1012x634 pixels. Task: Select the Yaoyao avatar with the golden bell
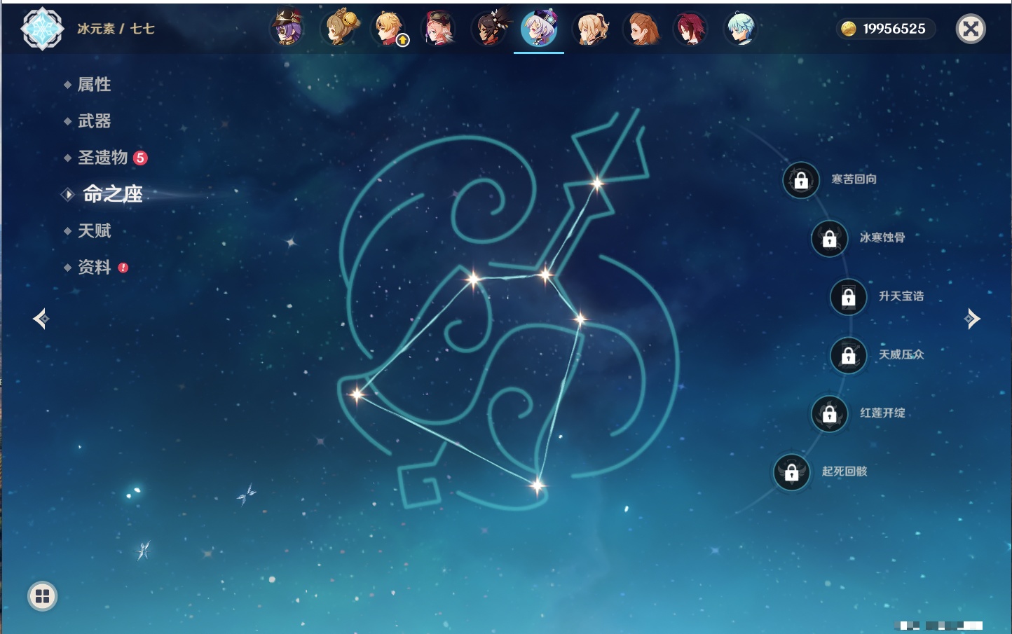(x=340, y=29)
